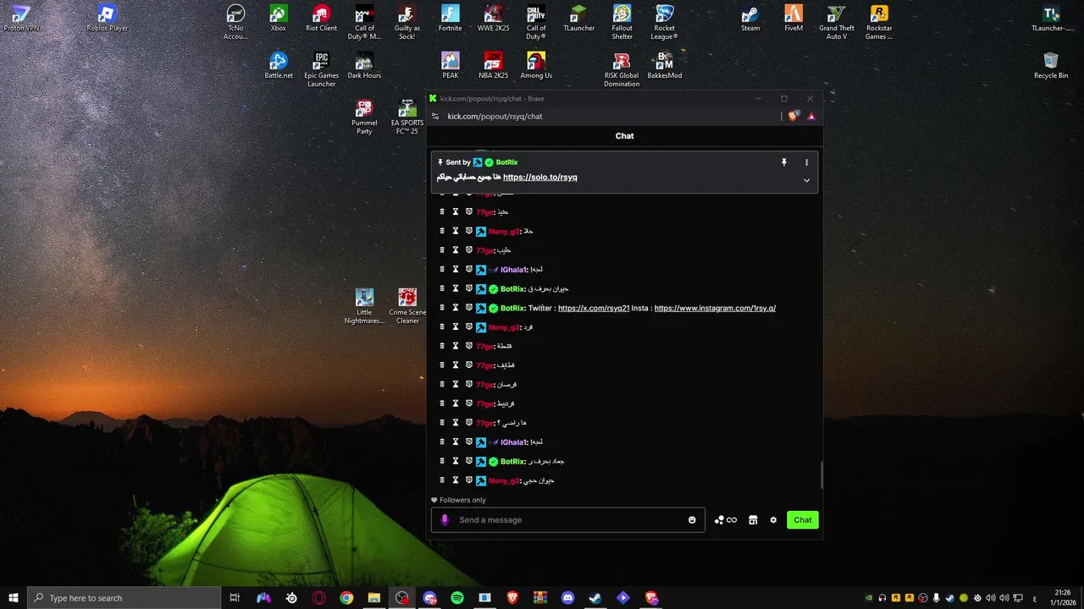Select Riot Client desktop shortcut

point(321,19)
